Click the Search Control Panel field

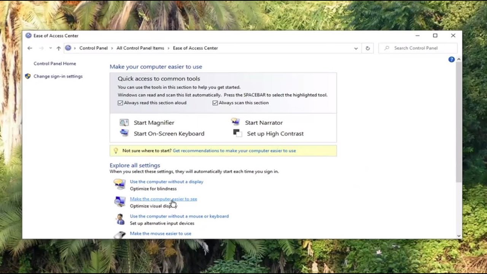click(418, 48)
